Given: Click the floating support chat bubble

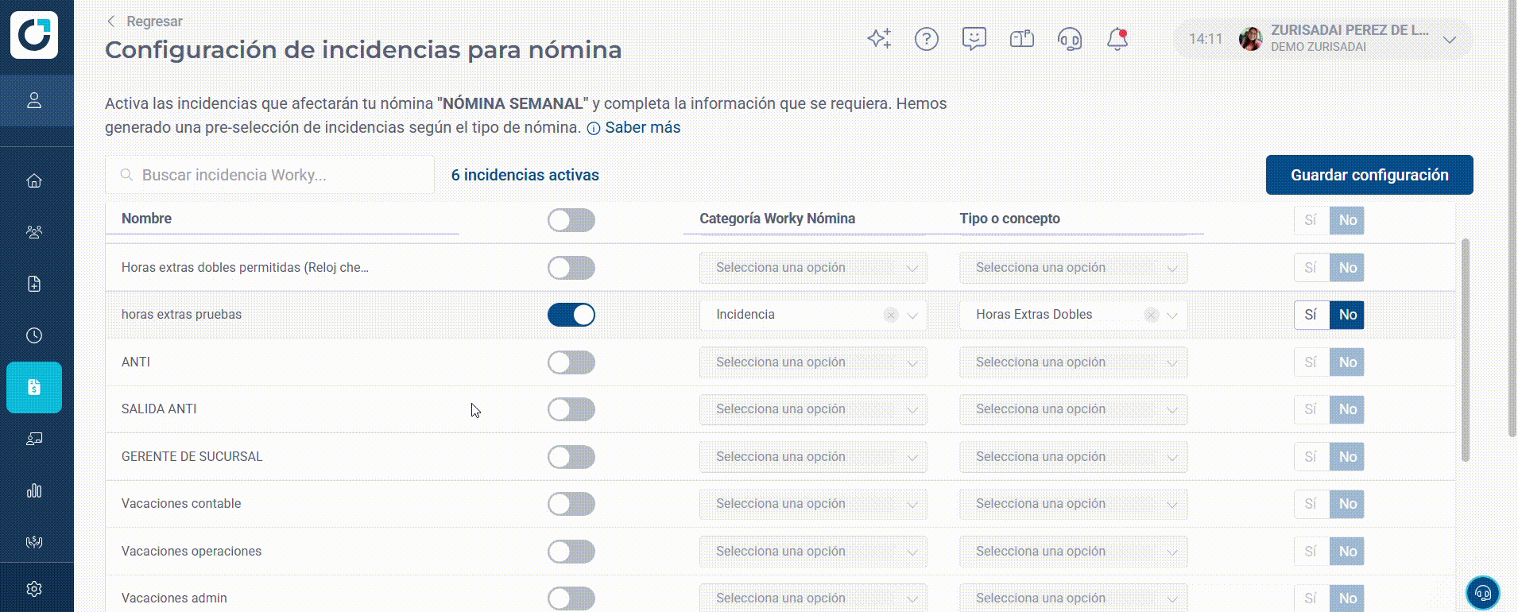Looking at the screenshot, I should (x=1483, y=593).
